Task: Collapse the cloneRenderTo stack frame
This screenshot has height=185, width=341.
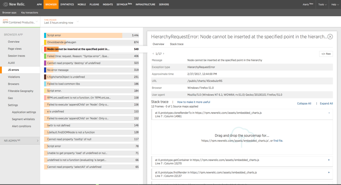Action: (x=329, y=113)
